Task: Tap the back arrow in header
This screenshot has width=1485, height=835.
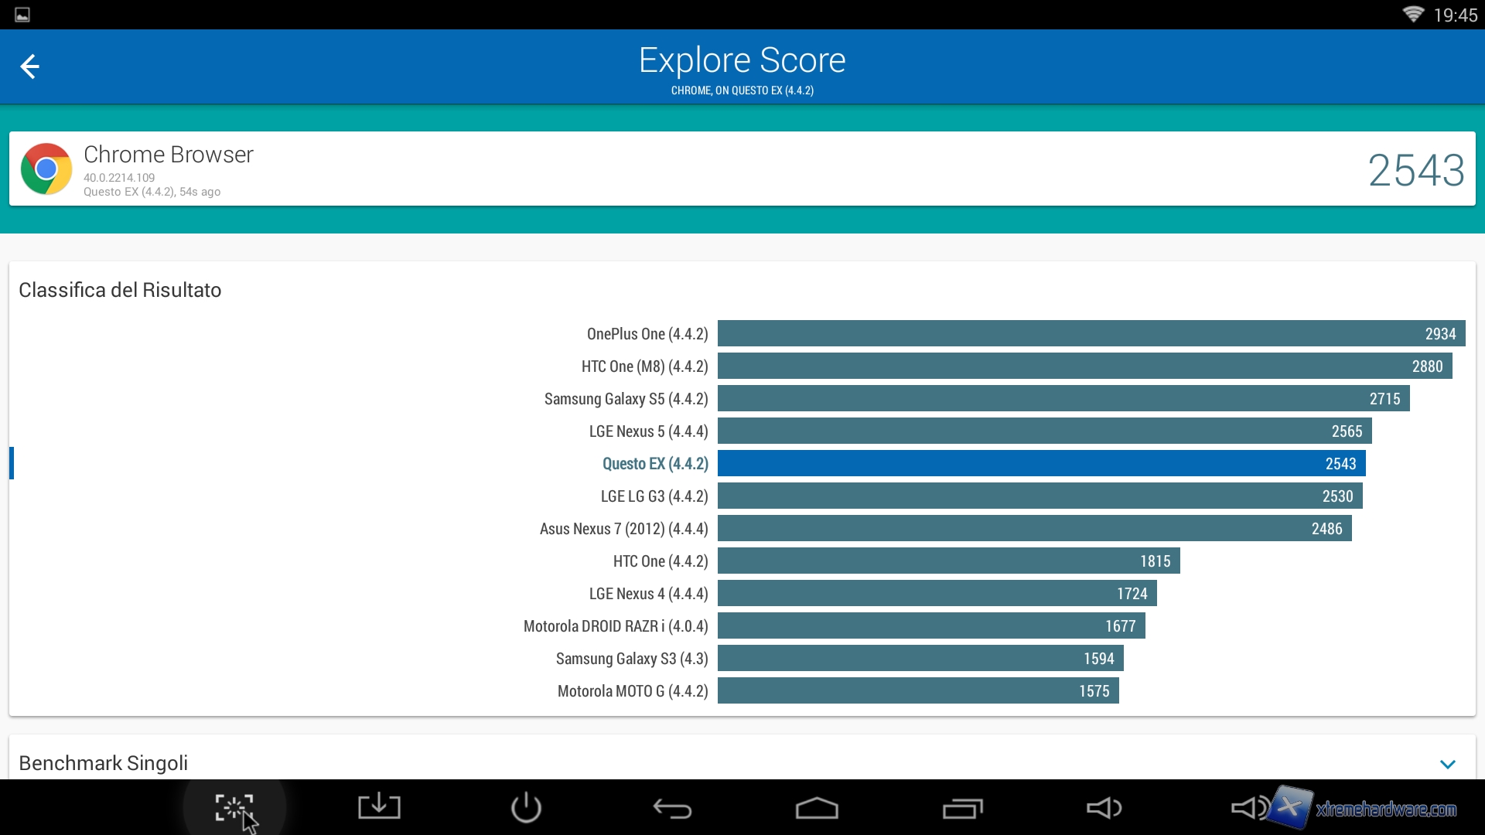Action: coord(29,66)
